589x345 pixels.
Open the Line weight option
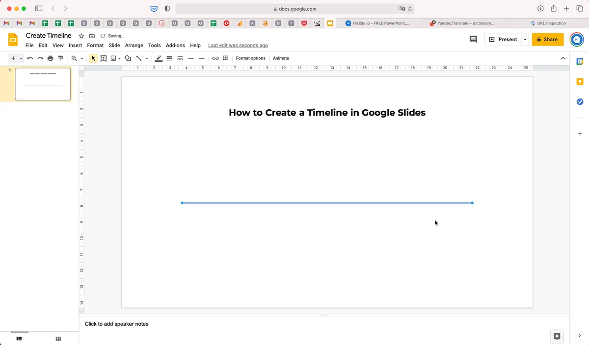pyautogui.click(x=169, y=58)
